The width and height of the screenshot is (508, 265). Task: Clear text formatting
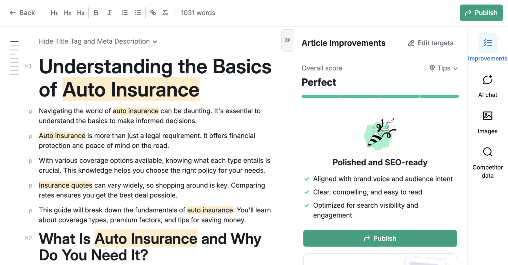pyautogui.click(x=165, y=13)
